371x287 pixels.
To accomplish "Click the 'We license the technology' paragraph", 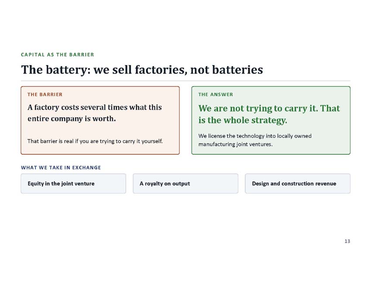I will [x=255, y=140].
